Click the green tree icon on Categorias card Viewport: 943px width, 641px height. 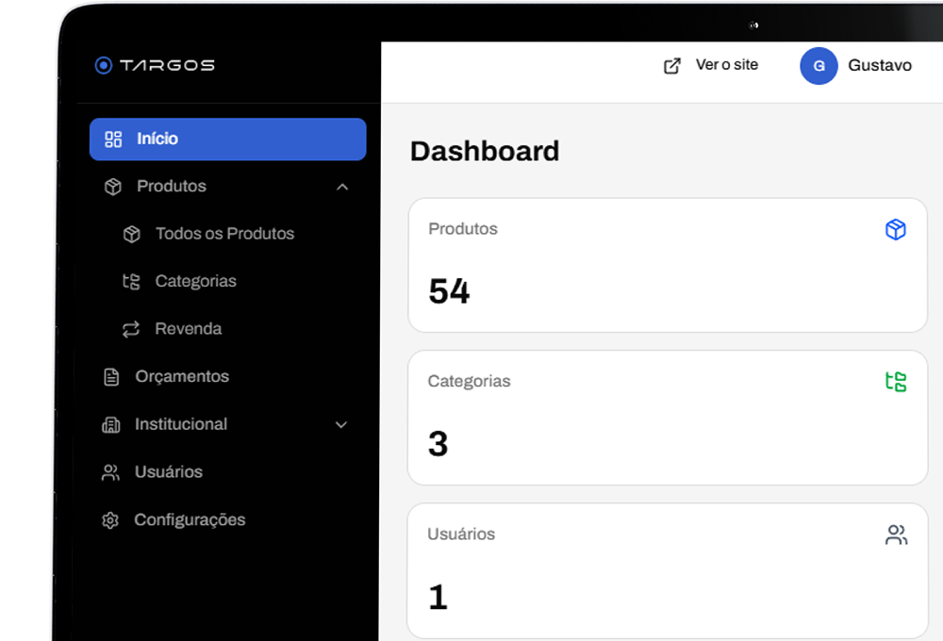click(x=896, y=382)
